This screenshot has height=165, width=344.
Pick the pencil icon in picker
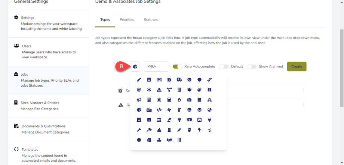pos(139,80)
